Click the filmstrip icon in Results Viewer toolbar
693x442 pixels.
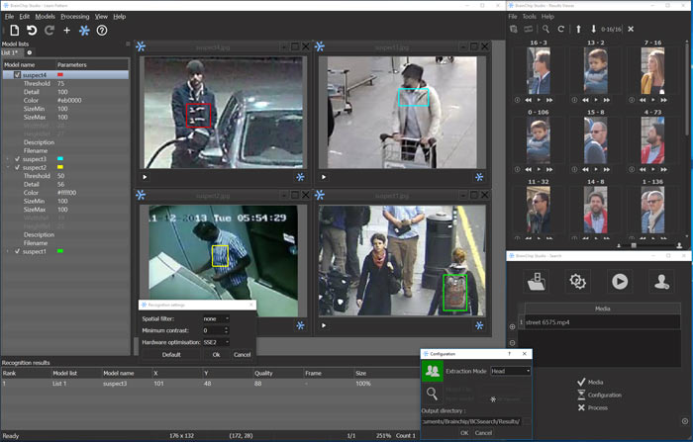point(528,29)
